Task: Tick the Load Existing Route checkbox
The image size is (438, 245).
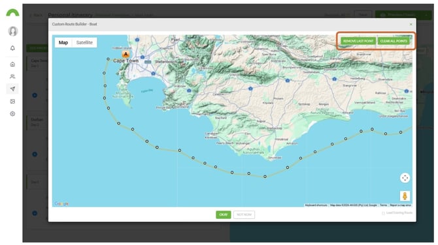Action: coord(383,213)
